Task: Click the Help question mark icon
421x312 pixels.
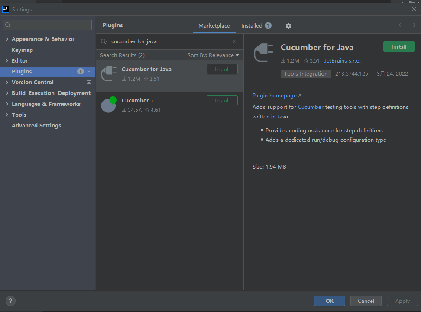Action: pyautogui.click(x=10, y=301)
